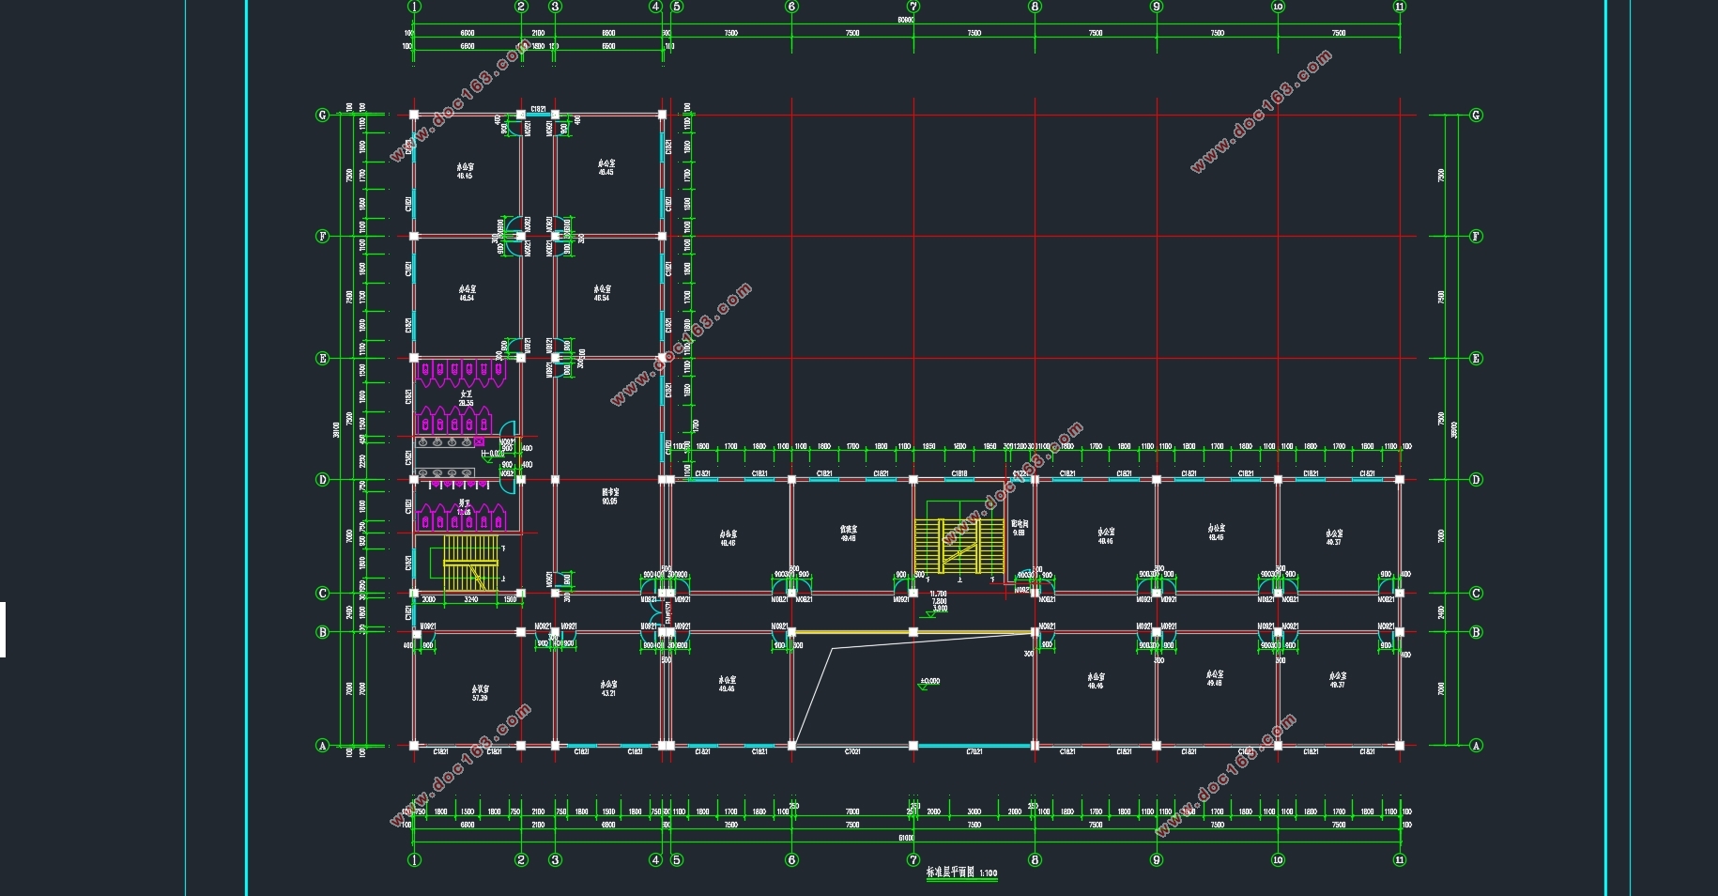Pick axis bubble B on the left side
Image resolution: width=1718 pixels, height=896 pixels.
[x=323, y=632]
